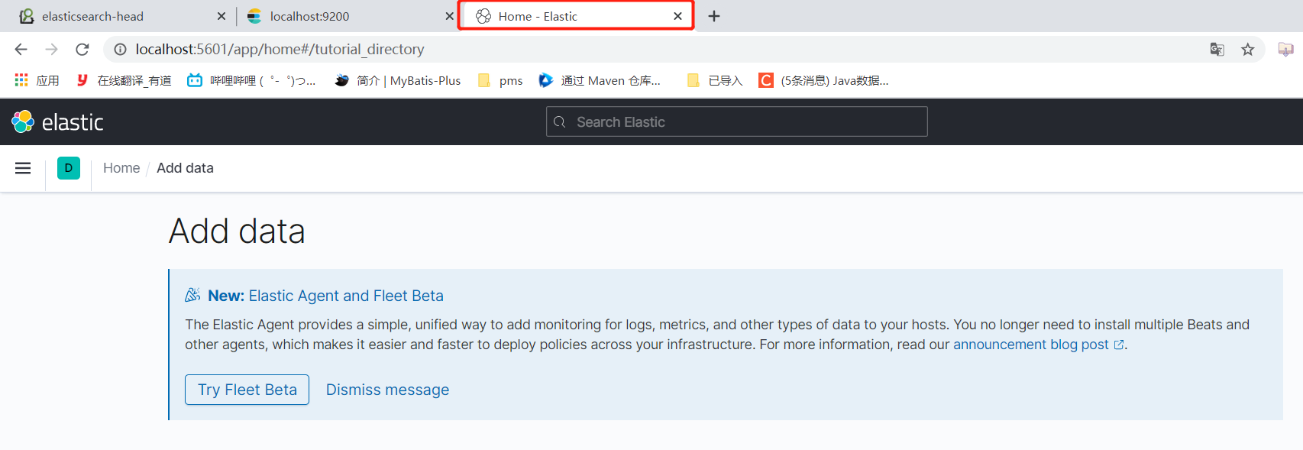Image resolution: width=1303 pixels, height=450 pixels.
Task: Close the localhost:9200 tab
Action: [449, 16]
